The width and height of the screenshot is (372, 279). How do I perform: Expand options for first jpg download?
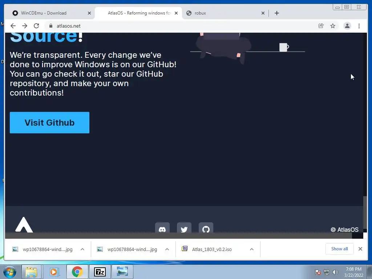coord(82,249)
